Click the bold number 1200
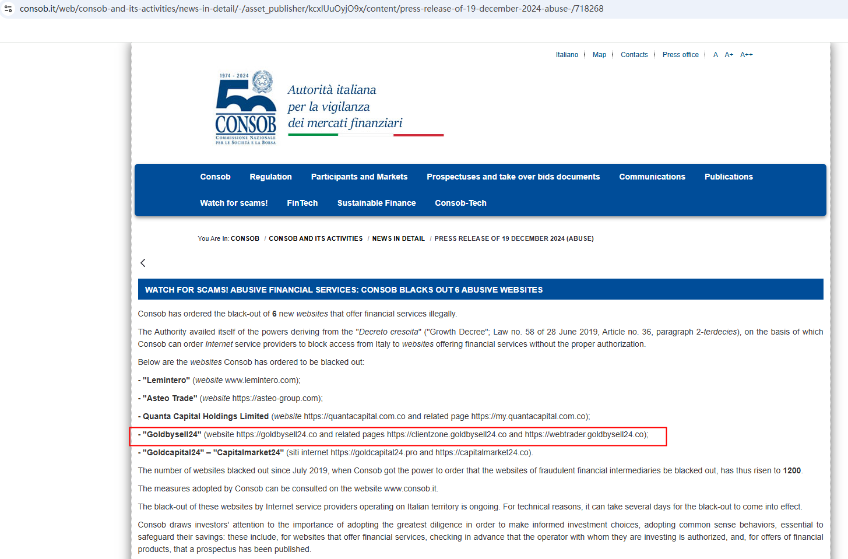848x559 pixels. pyautogui.click(x=791, y=470)
